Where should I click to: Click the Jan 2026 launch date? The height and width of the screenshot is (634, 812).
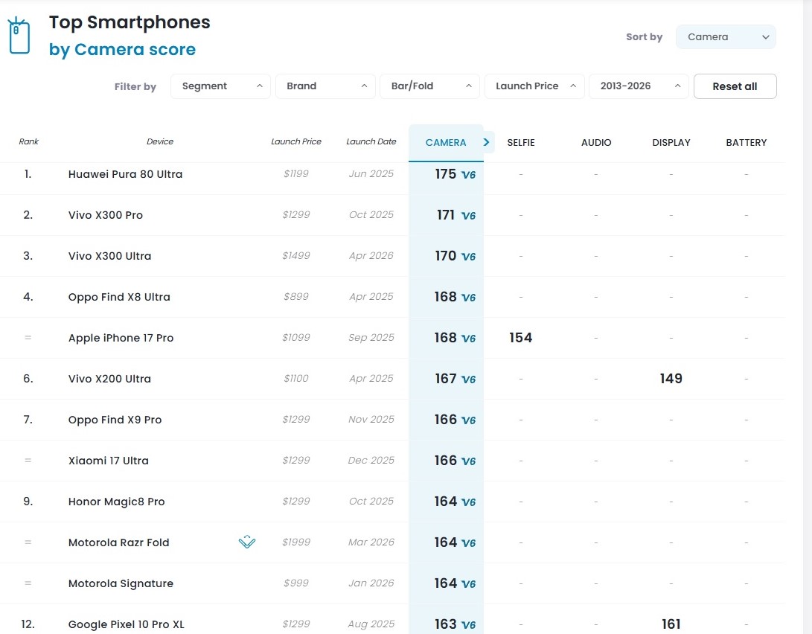coord(371,583)
